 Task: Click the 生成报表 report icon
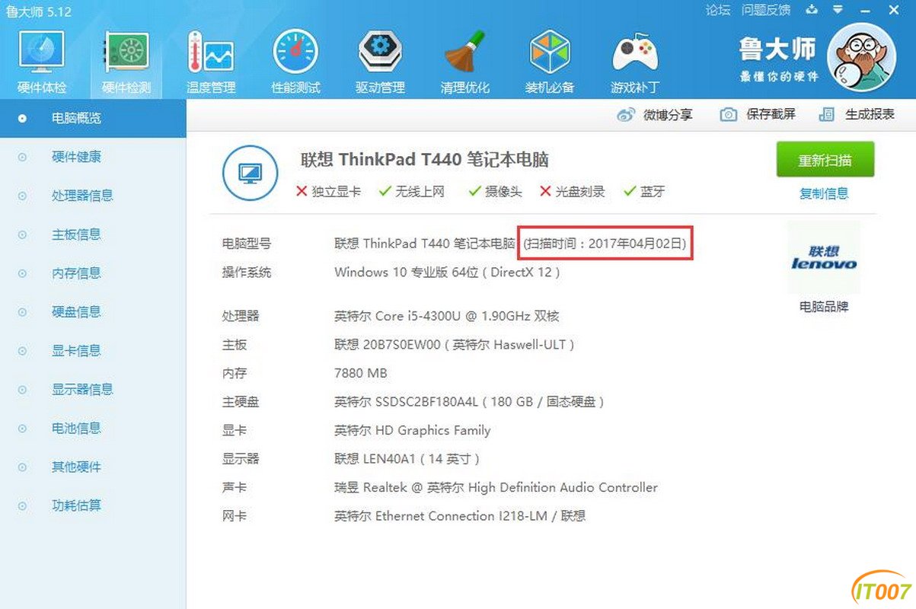[x=826, y=115]
